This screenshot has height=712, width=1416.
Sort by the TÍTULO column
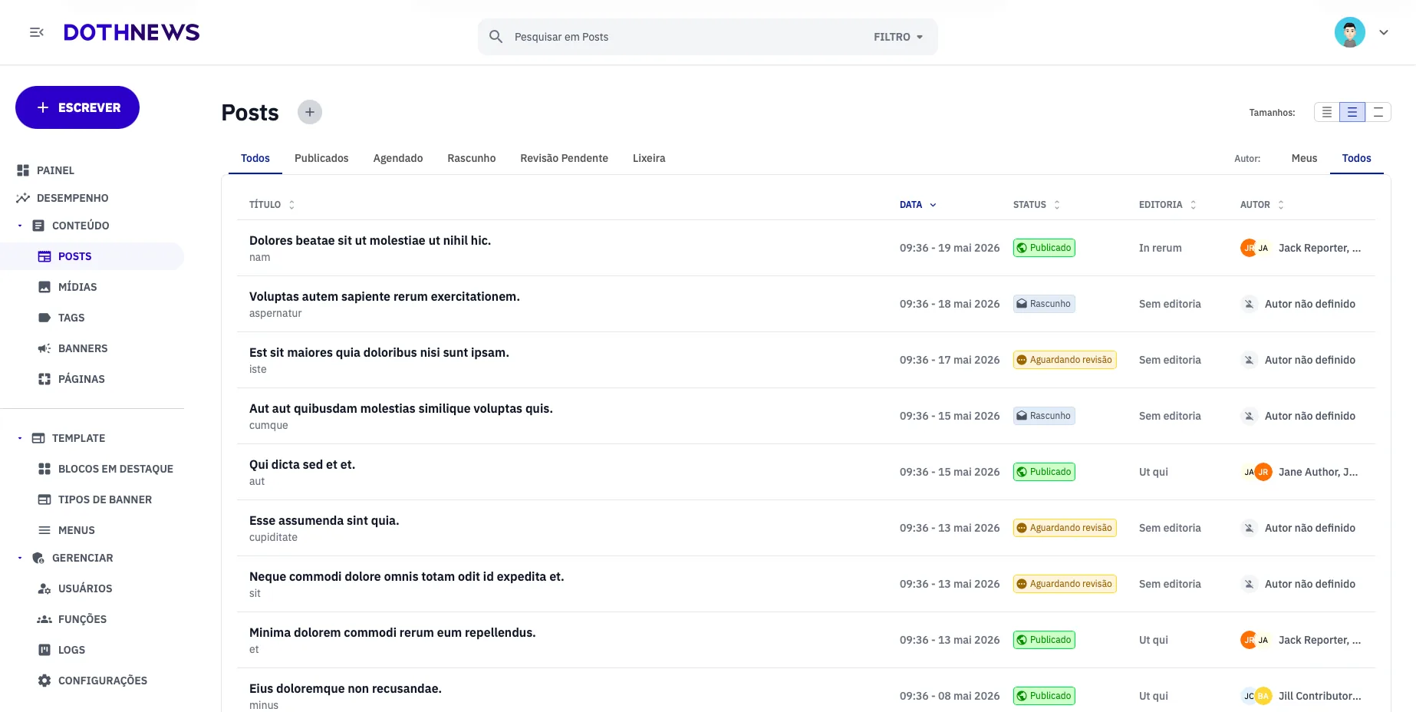click(272, 205)
